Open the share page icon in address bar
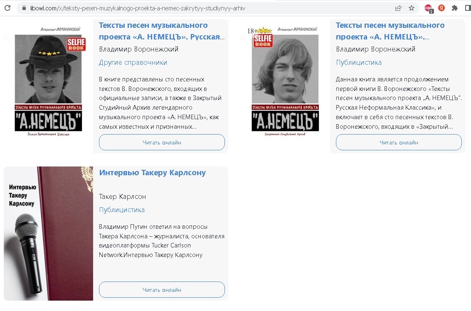This screenshot has height=311, width=471. pyautogui.click(x=398, y=8)
